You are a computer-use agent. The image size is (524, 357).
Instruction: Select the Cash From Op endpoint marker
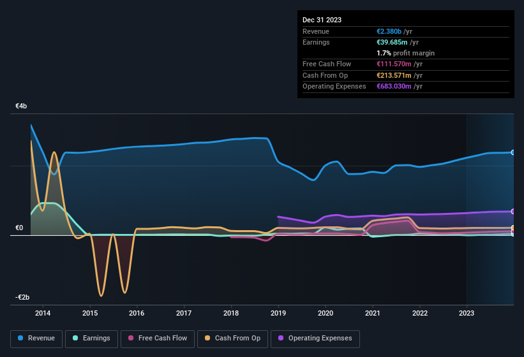click(x=513, y=228)
